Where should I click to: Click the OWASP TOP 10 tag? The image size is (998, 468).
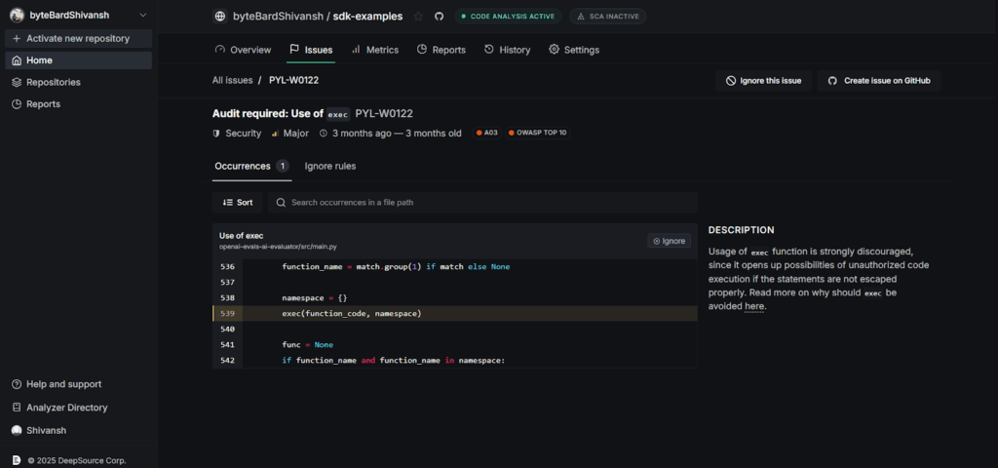point(538,133)
